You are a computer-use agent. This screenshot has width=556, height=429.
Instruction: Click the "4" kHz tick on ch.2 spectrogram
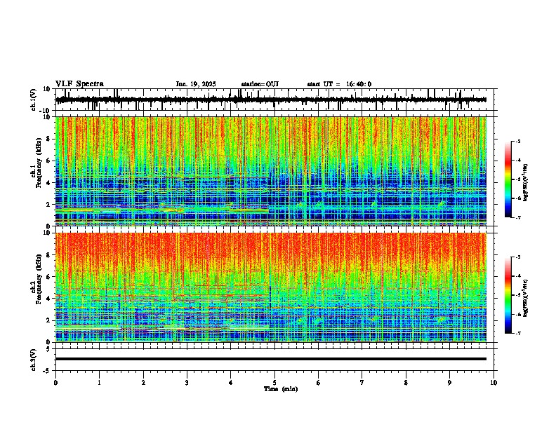pyautogui.click(x=48, y=299)
